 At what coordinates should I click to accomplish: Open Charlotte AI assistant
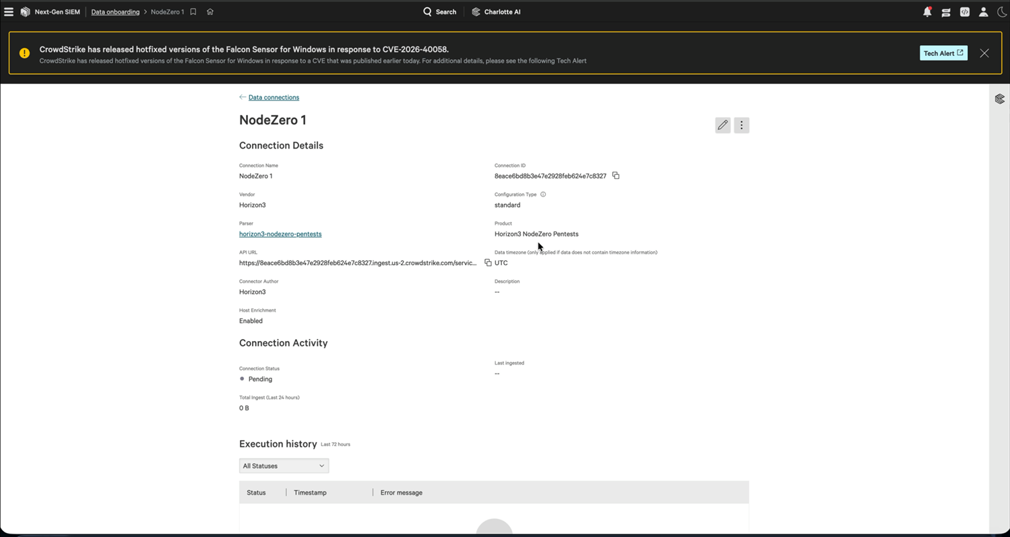tap(496, 12)
